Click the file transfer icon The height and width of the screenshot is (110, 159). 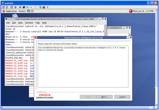[35, 7]
